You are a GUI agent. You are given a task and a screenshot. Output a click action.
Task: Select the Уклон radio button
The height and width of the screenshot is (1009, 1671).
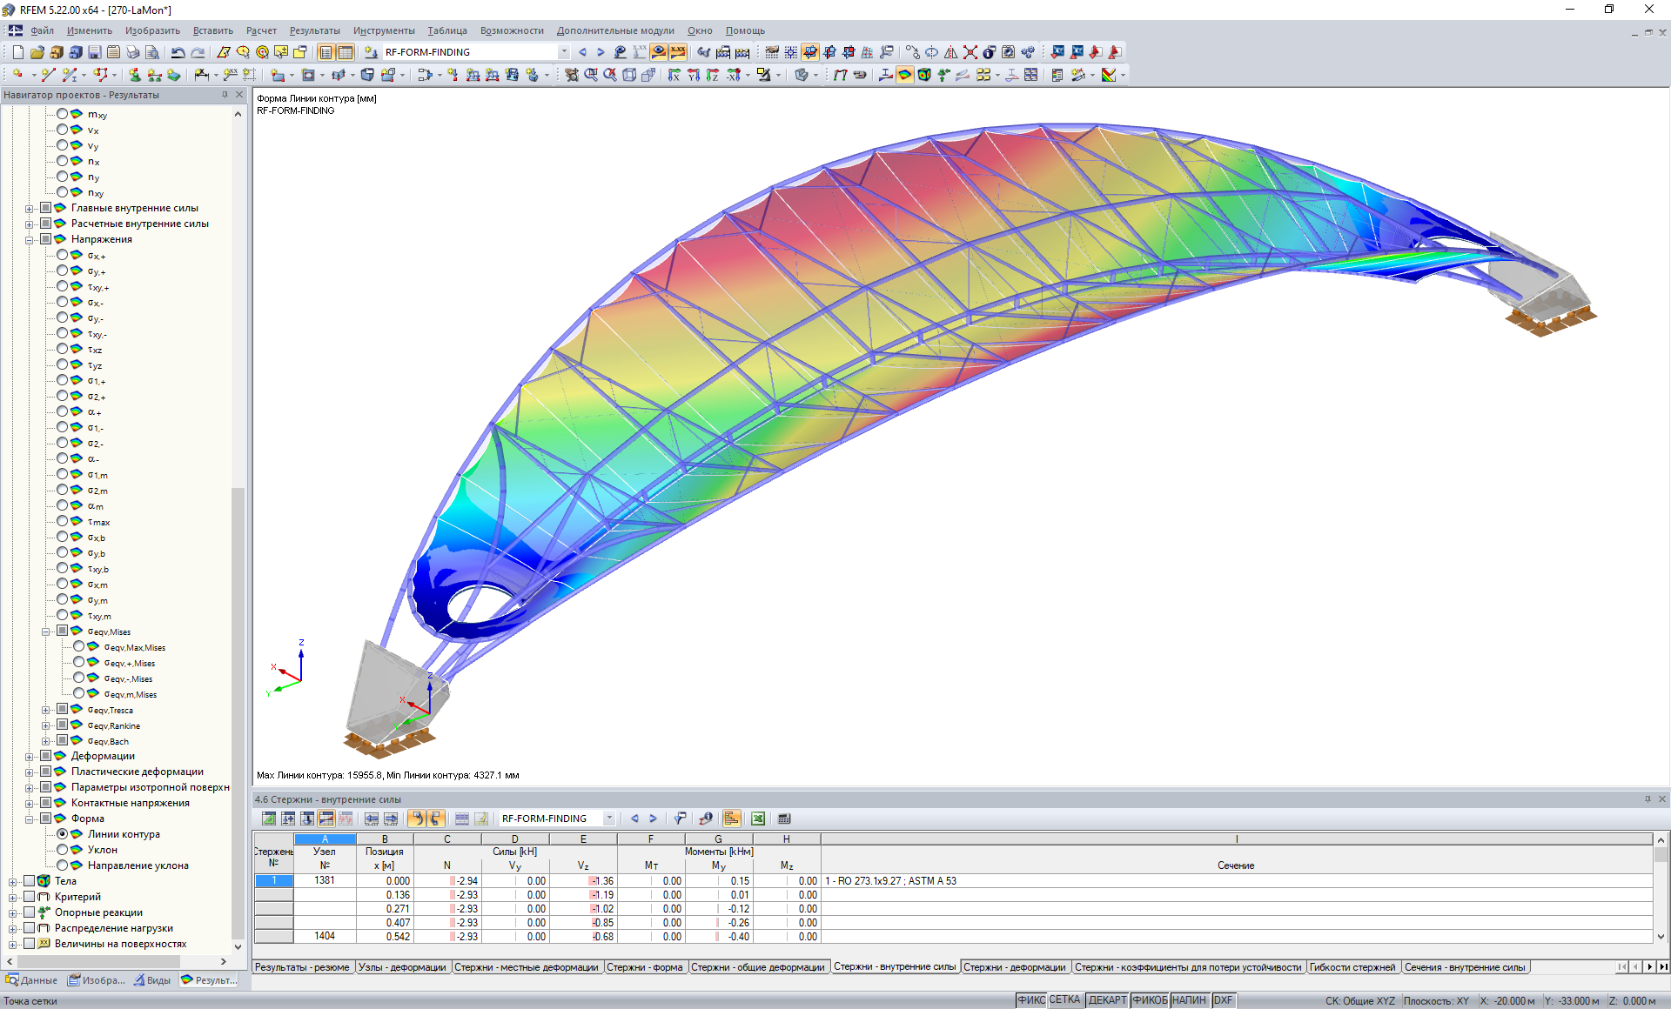(63, 850)
